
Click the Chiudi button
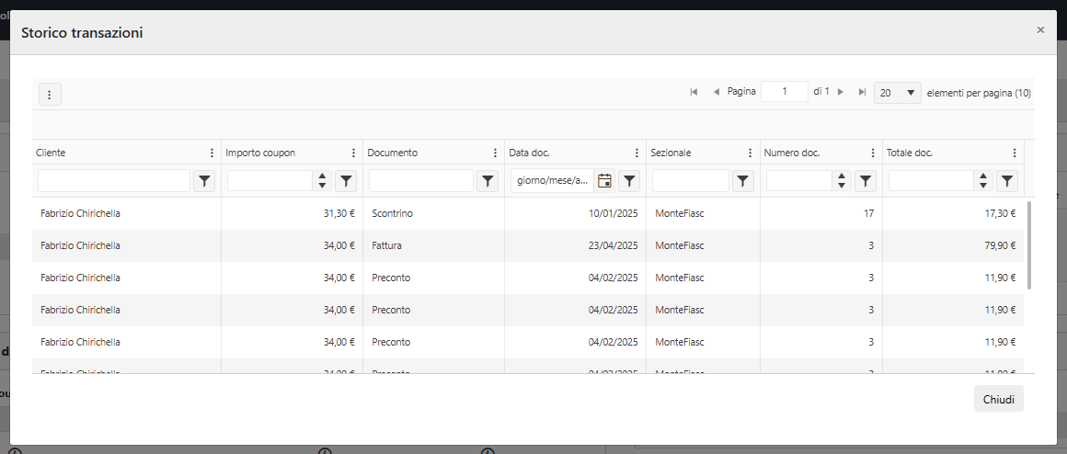click(998, 399)
